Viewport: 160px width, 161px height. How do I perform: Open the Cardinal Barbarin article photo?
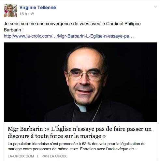pyautogui.click(x=80, y=82)
